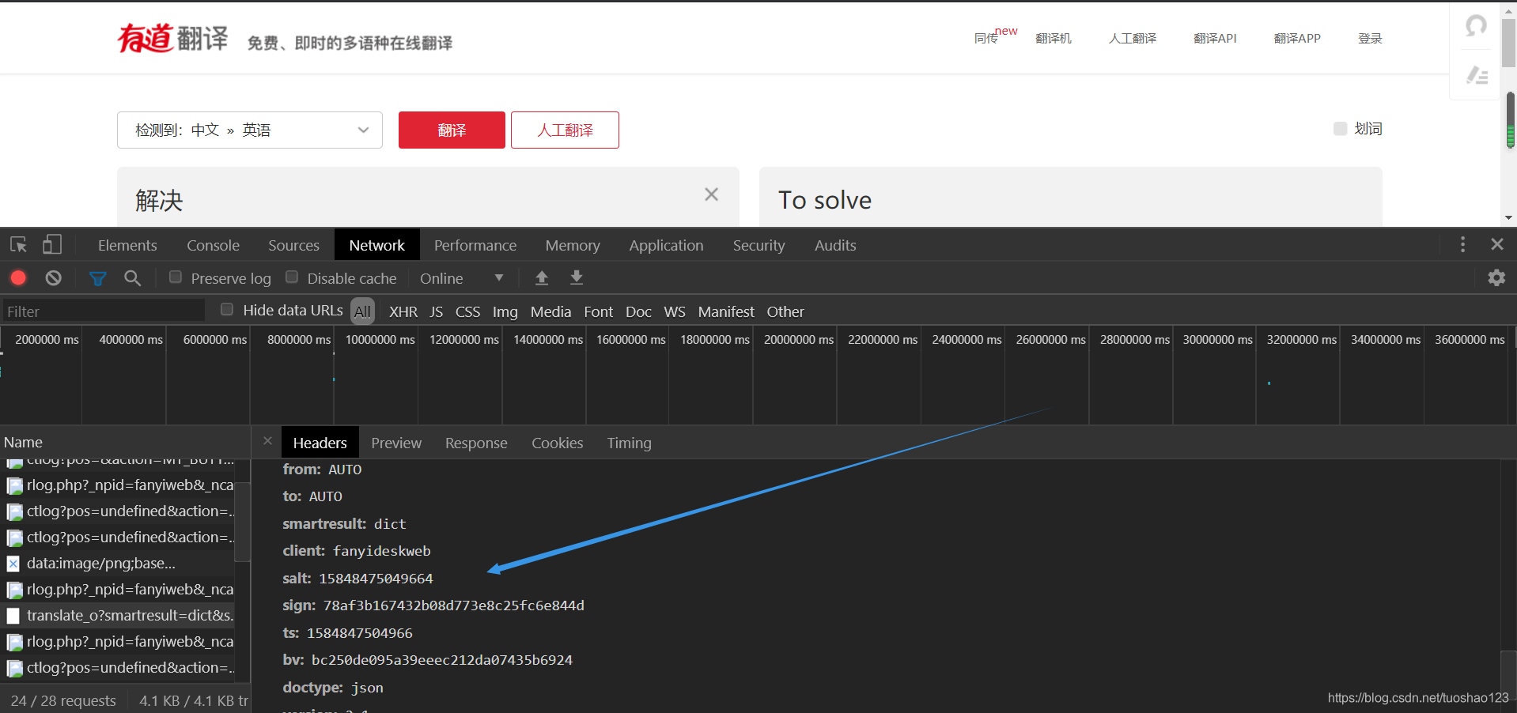Filter requests by Font
Viewport: 1517px width, 713px height.
(599, 311)
